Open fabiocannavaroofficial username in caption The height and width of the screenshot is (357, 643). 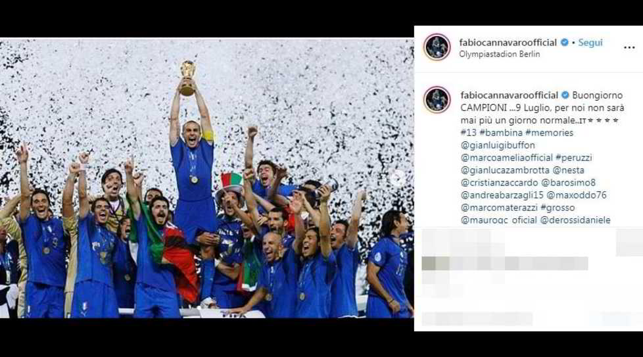(510, 95)
